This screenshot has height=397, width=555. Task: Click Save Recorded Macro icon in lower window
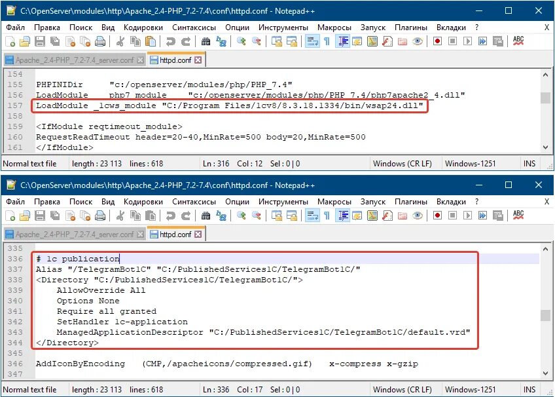coord(497,216)
